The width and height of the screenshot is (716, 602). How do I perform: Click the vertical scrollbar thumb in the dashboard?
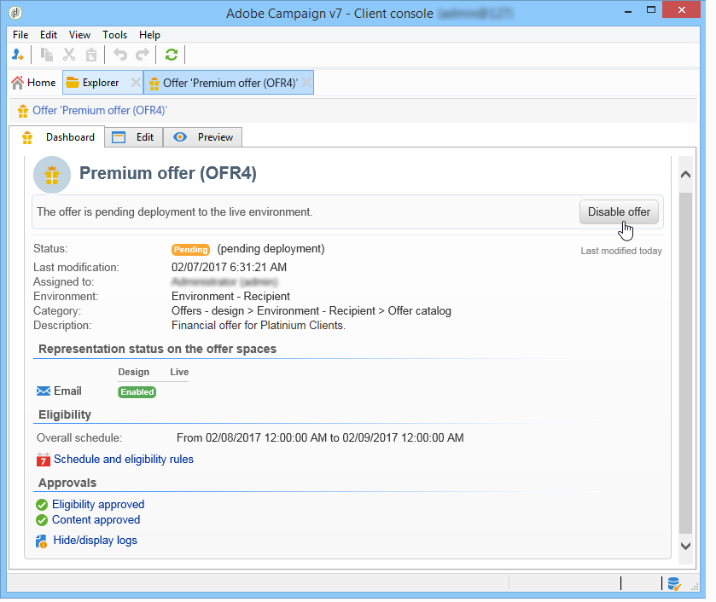pyautogui.click(x=685, y=363)
